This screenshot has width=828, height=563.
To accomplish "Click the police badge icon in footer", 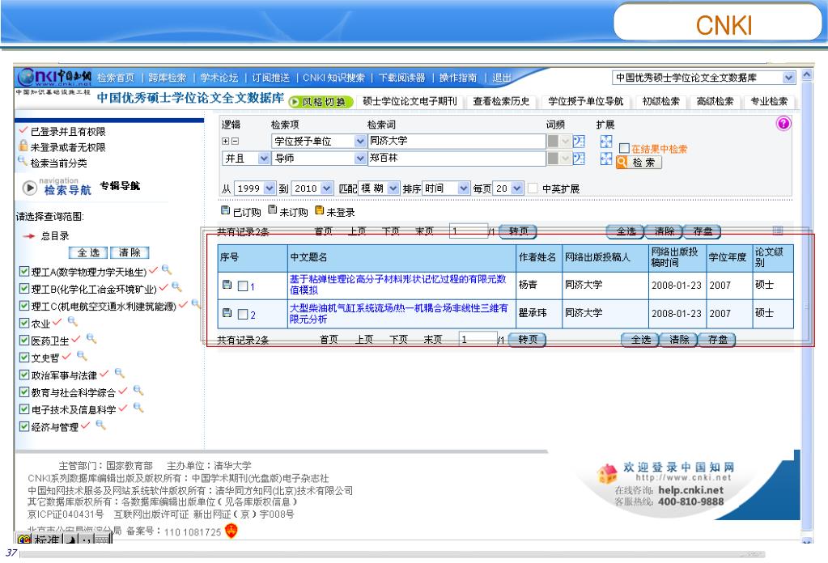I will tap(231, 531).
